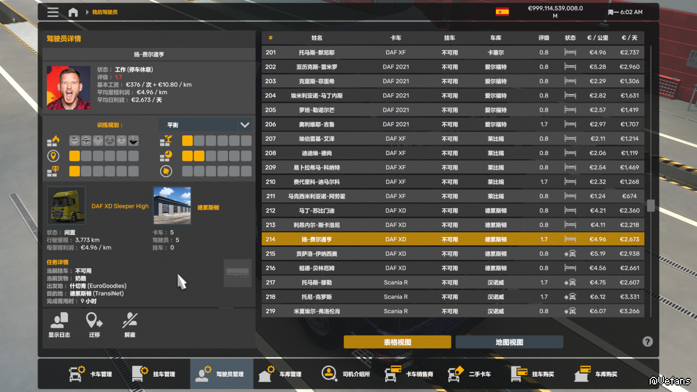Sort the table by the € / 天 header
The image size is (697, 392).
pos(630,38)
